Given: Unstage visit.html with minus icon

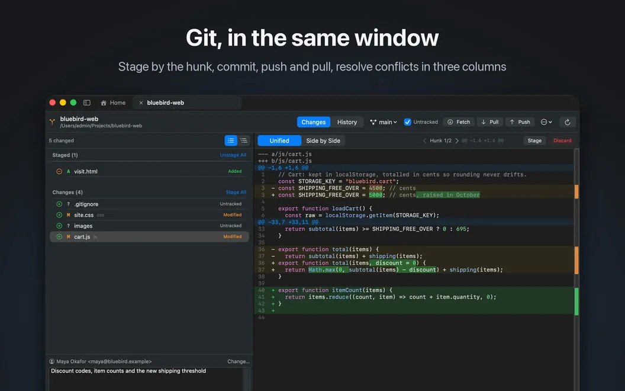Looking at the screenshot, I should point(59,171).
